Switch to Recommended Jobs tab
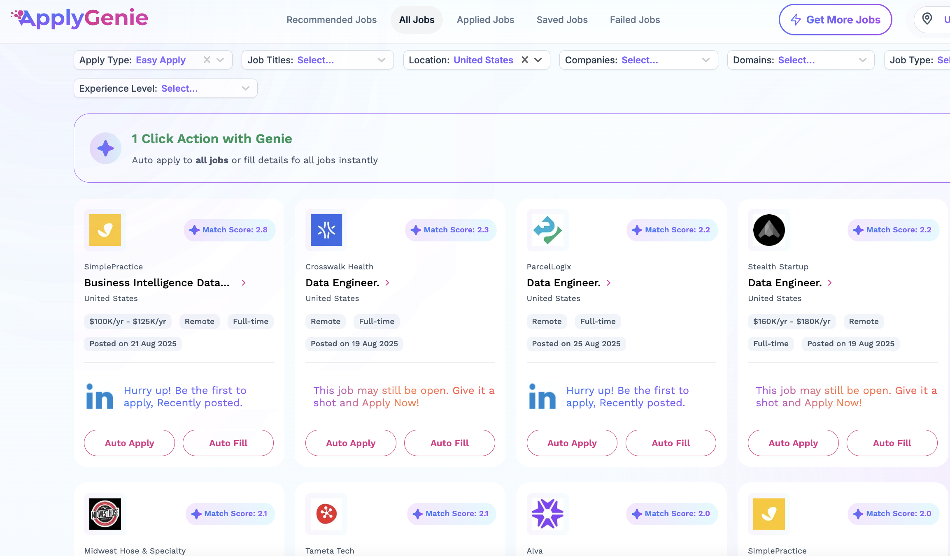Screen dimensions: 950x556 (331, 20)
